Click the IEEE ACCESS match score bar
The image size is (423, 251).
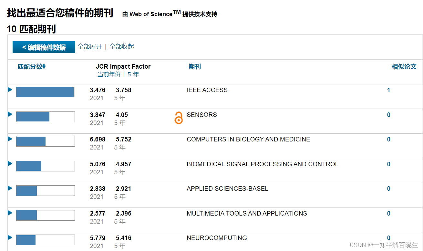(46, 92)
